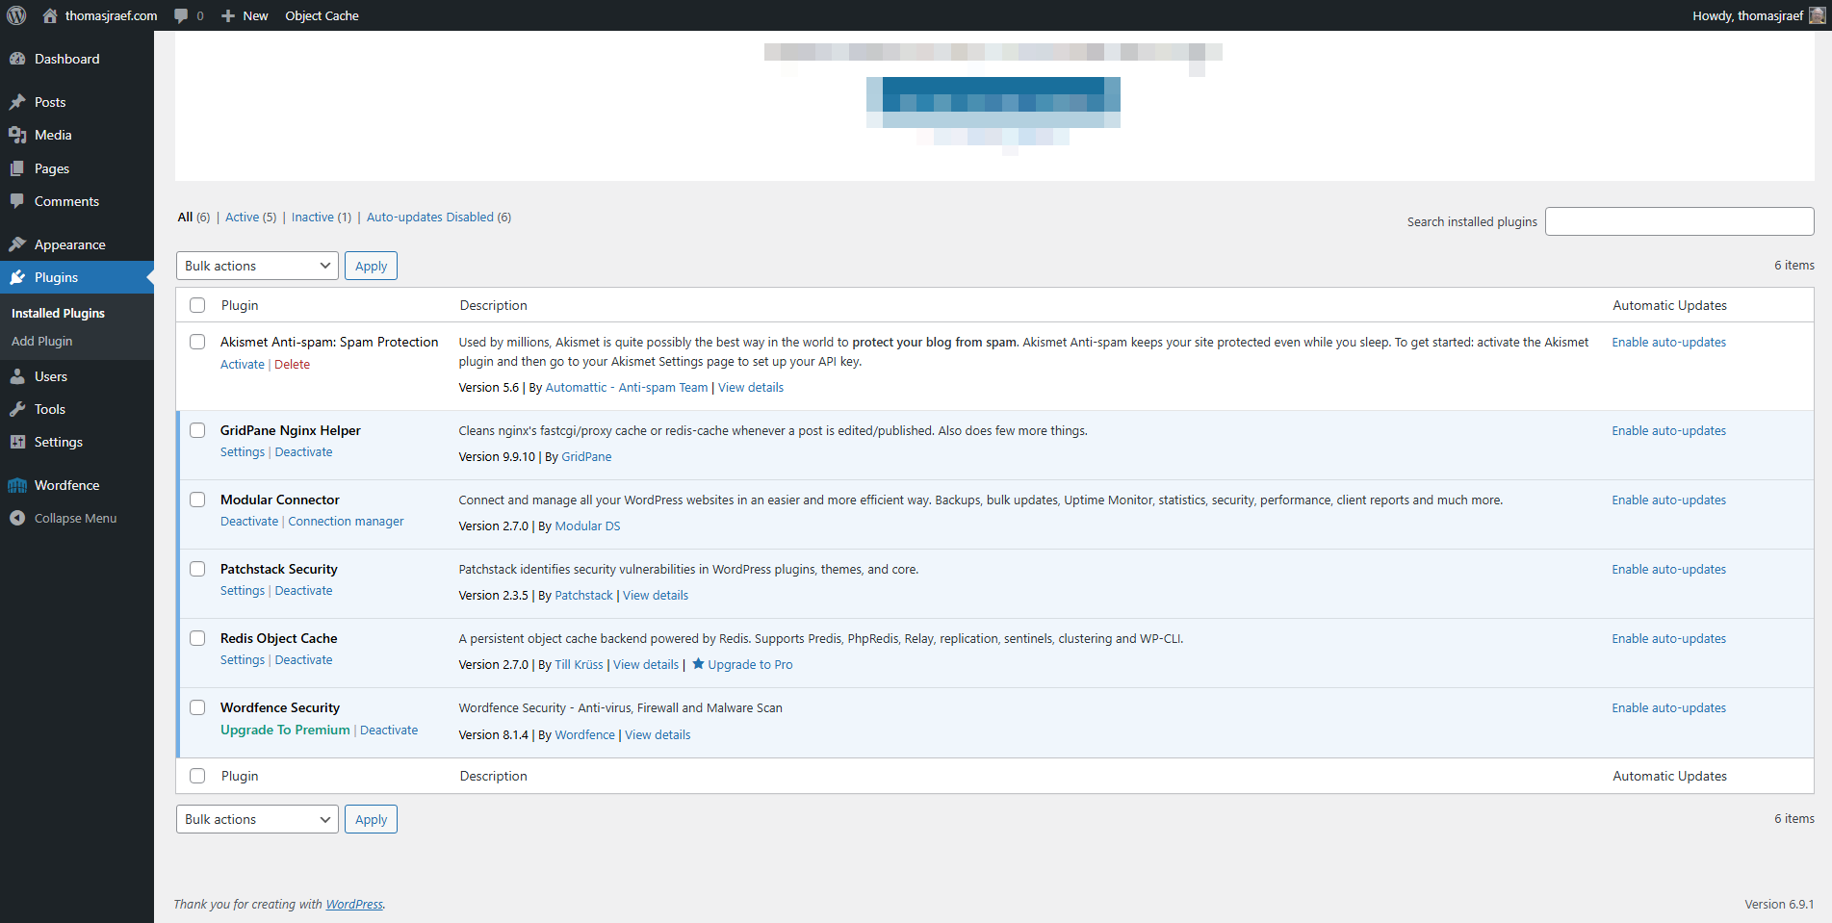
Task: Click the Search installed plugins field
Action: 1679,221
